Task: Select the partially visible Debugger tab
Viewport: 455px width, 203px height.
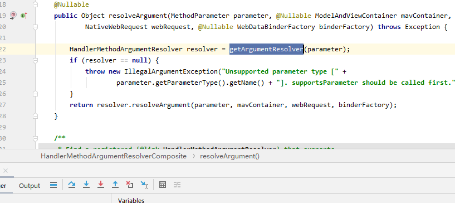Action: click(x=3, y=186)
